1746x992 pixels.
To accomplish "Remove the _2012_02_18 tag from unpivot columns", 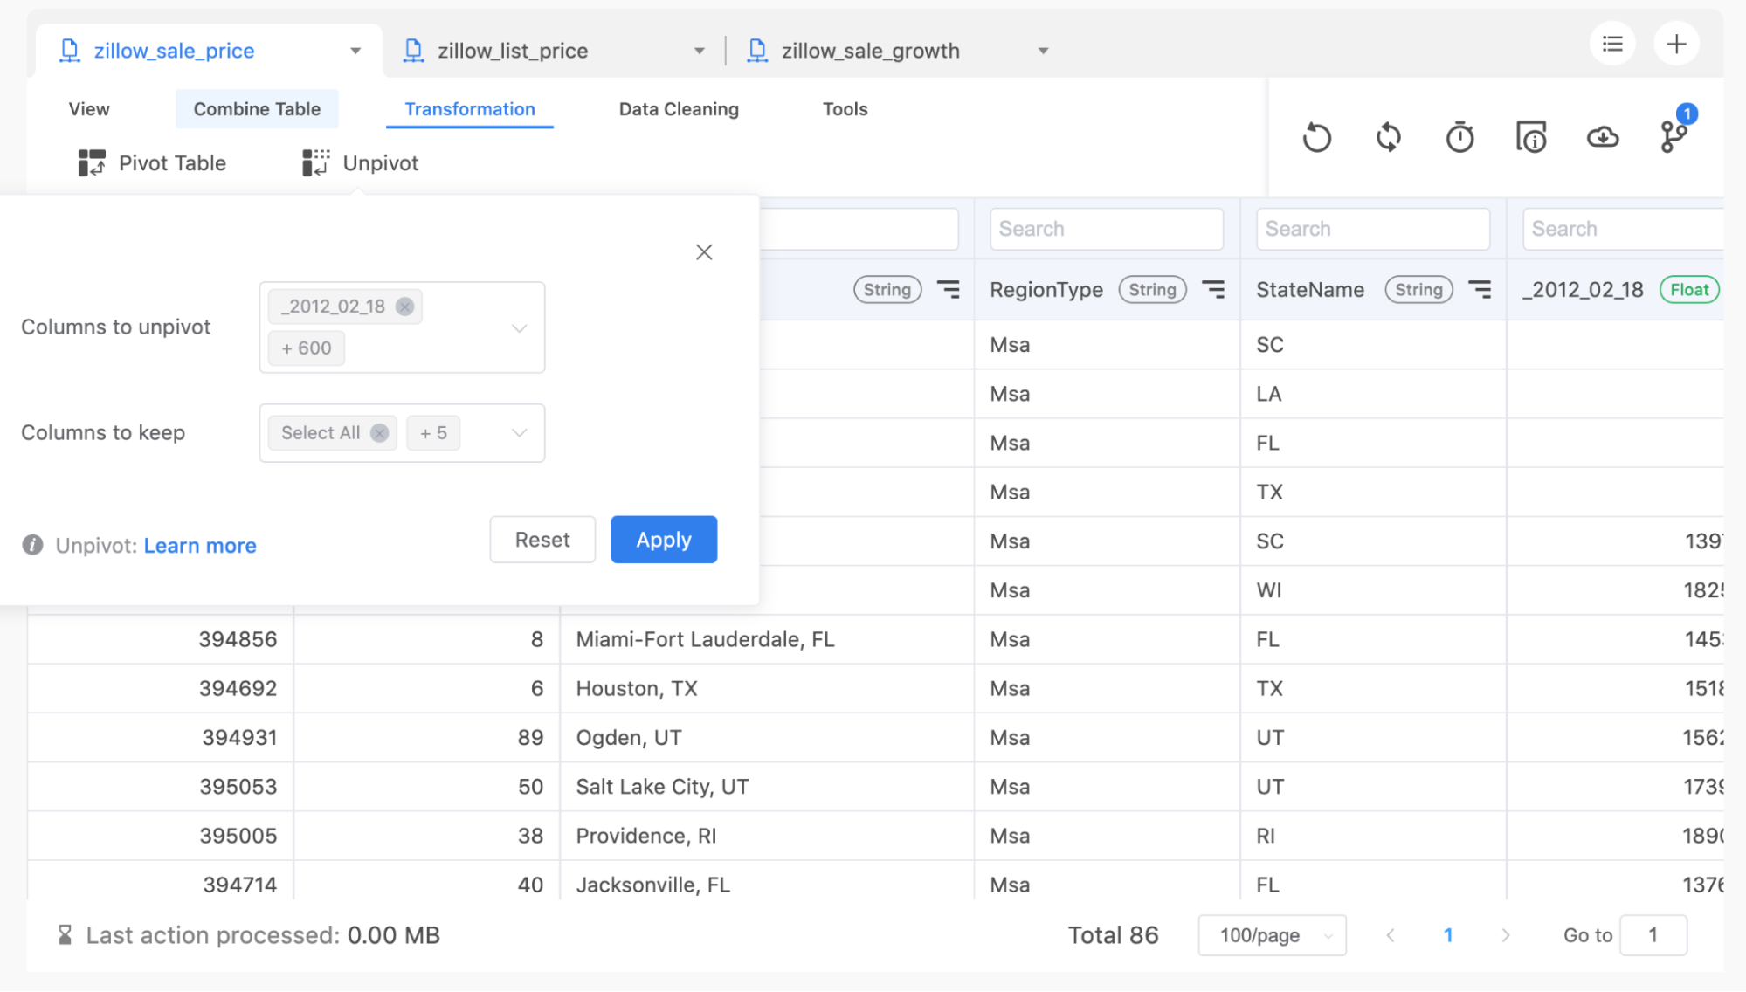I will pyautogui.click(x=404, y=307).
